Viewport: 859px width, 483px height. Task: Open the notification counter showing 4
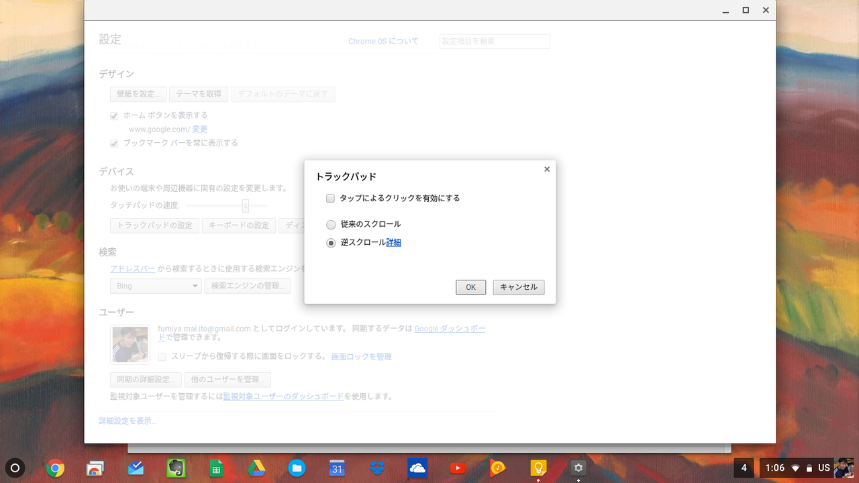744,468
